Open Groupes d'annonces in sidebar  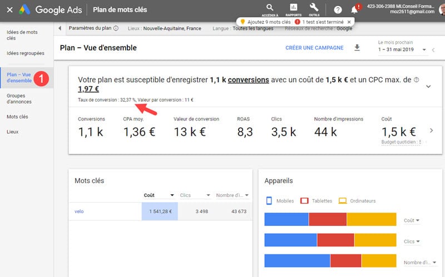tap(19, 98)
